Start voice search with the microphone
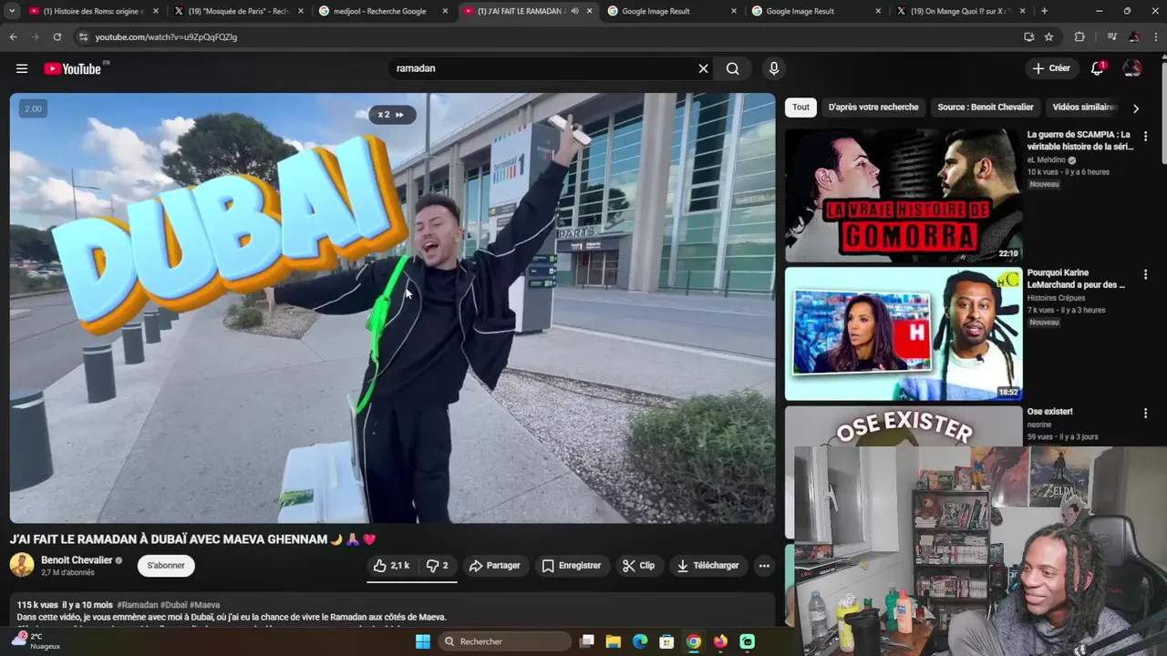 [x=774, y=68]
